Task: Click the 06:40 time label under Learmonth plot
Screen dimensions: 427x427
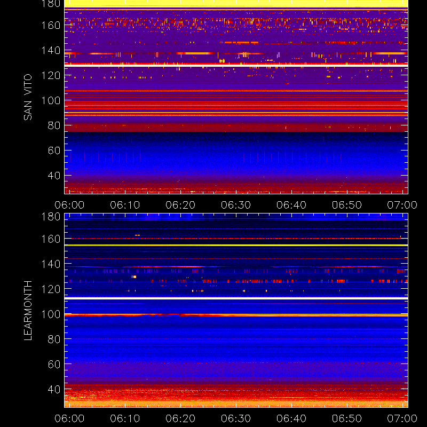Action: (x=291, y=418)
